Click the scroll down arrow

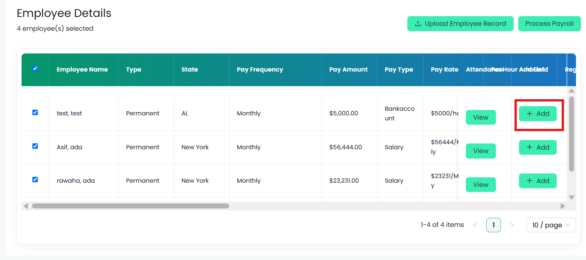tap(571, 197)
